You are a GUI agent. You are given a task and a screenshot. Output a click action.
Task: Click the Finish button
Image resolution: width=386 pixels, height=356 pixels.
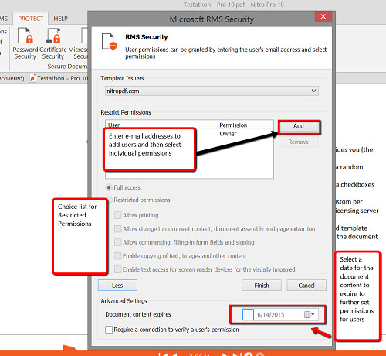pyautogui.click(x=262, y=286)
